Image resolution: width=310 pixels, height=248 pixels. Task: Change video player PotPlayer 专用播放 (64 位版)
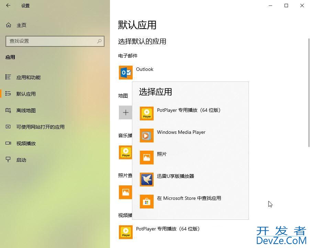coord(168,229)
